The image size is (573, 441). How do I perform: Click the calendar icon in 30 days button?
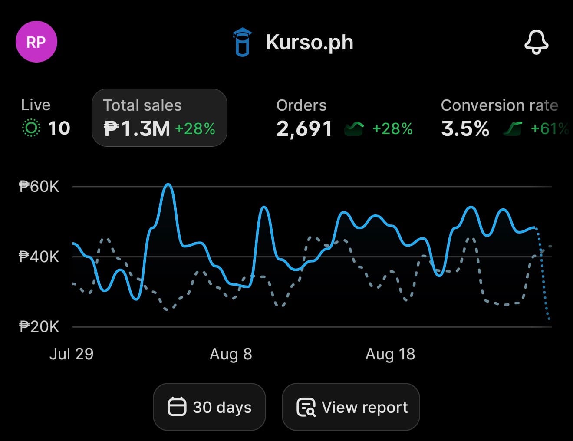[177, 407]
